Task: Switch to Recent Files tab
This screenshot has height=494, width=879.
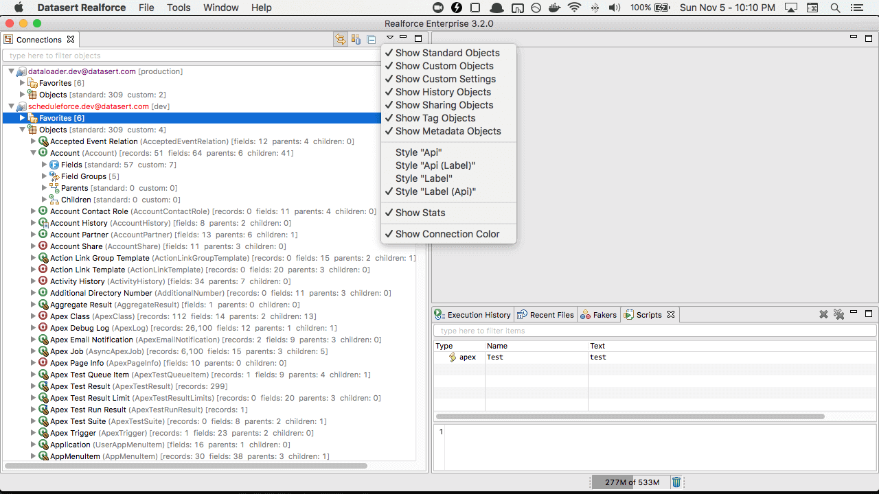Action: (x=546, y=315)
